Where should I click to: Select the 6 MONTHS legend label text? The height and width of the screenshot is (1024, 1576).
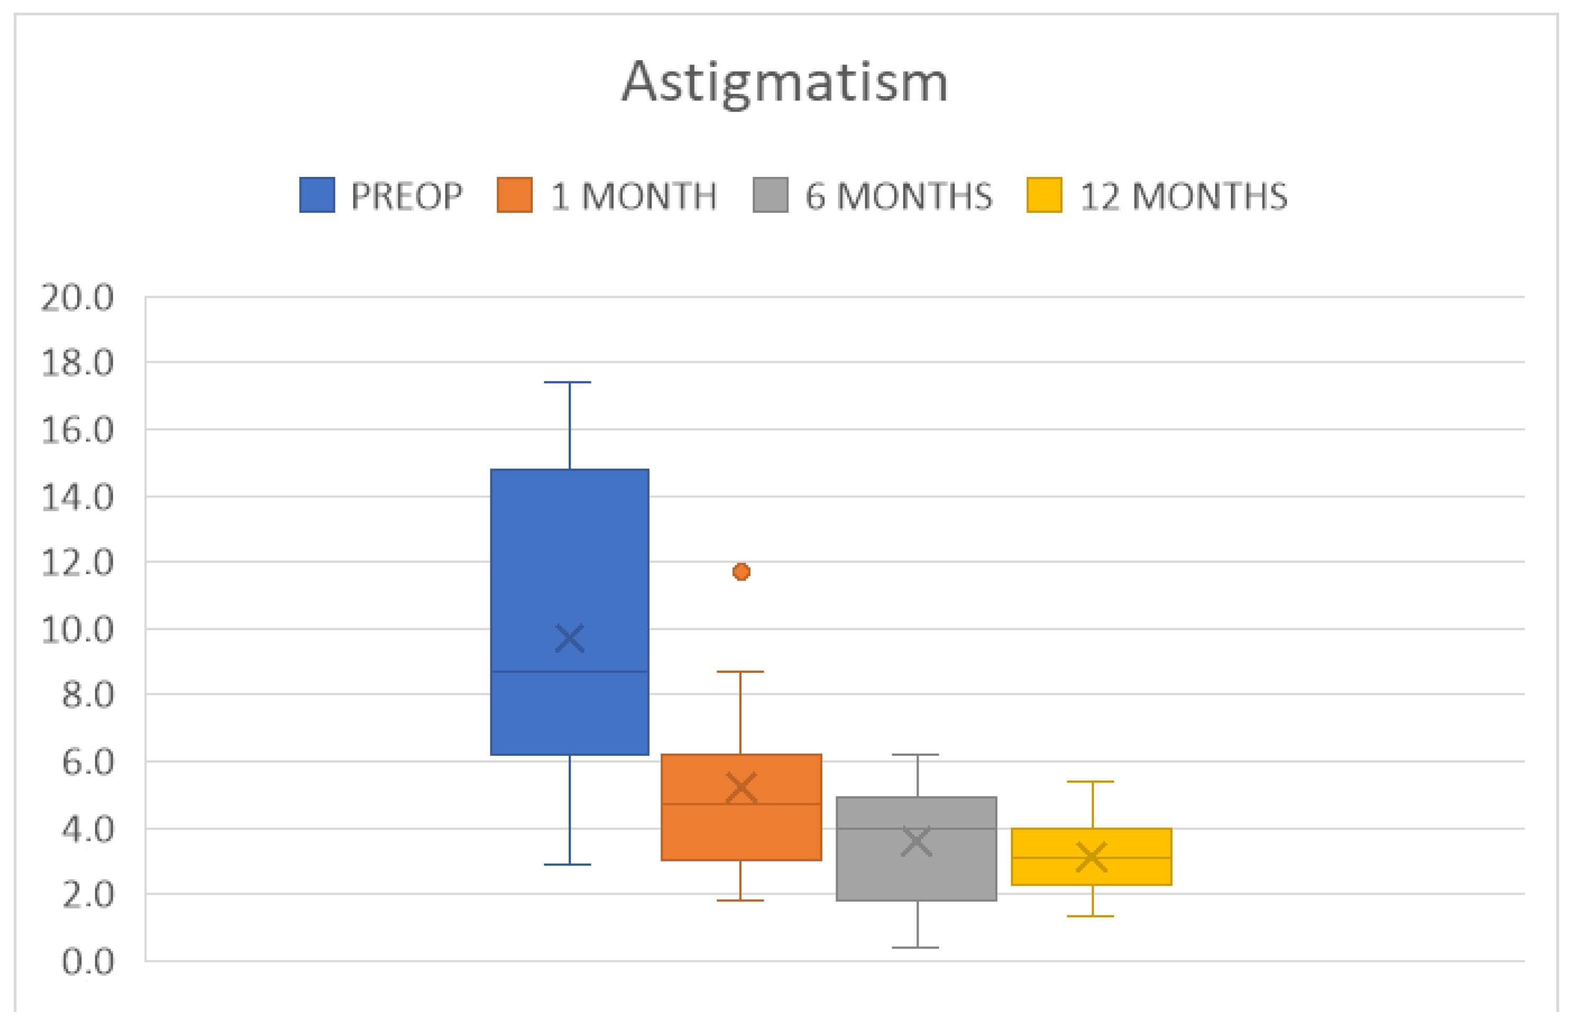click(898, 196)
